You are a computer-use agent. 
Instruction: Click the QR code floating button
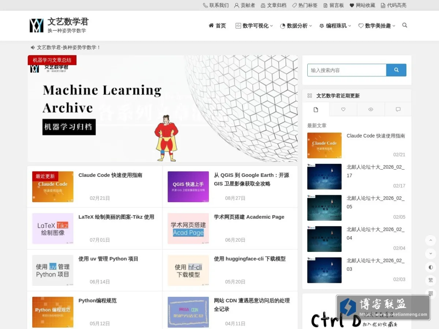point(431,293)
